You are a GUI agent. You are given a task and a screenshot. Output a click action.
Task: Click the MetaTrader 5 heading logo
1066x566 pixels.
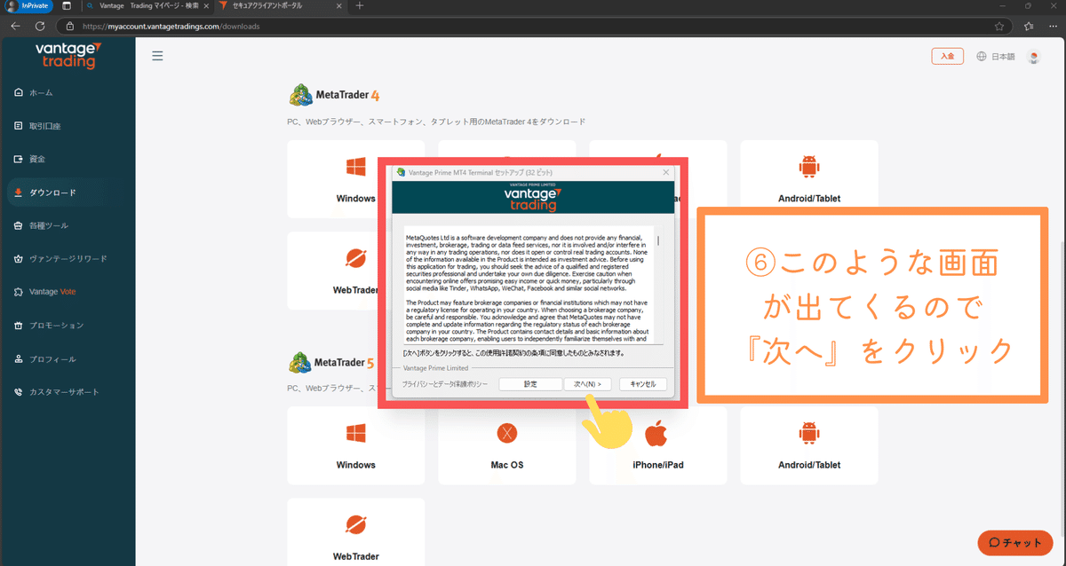point(332,362)
